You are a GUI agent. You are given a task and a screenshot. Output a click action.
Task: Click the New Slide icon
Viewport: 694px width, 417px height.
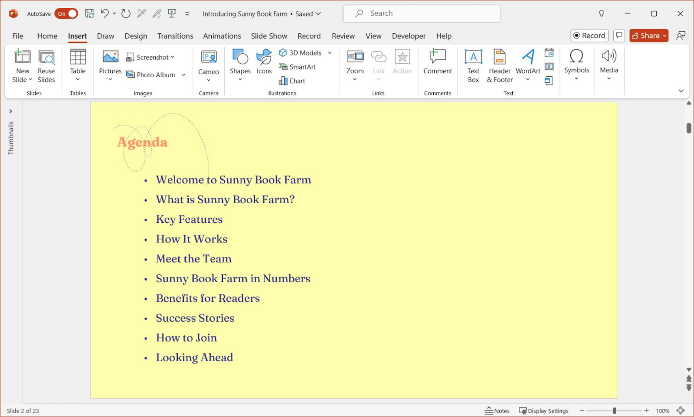[x=23, y=57]
